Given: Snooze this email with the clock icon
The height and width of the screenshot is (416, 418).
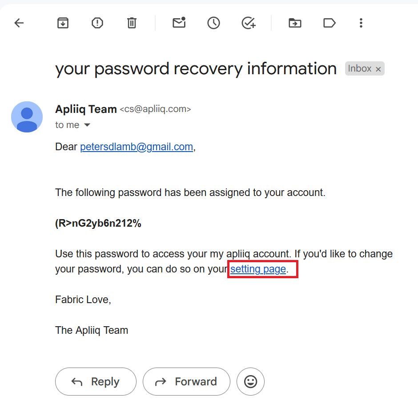Looking at the screenshot, I should point(213,23).
